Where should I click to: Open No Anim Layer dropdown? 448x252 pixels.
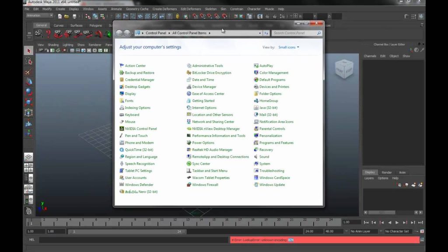[x=364, y=231]
